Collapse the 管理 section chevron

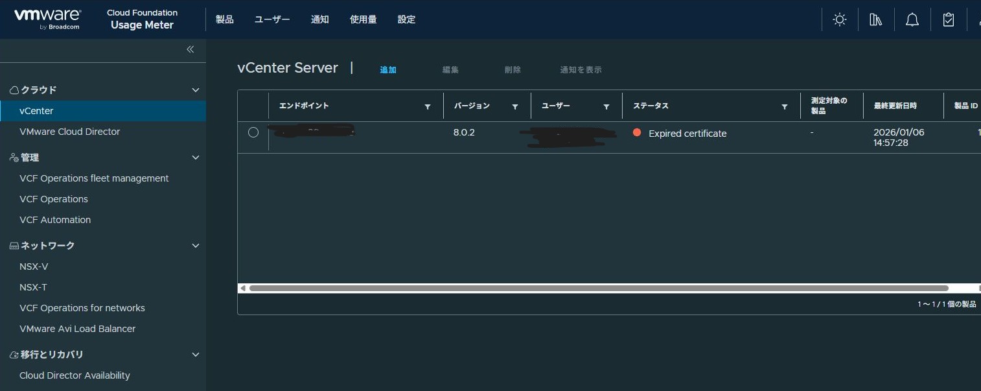point(196,158)
